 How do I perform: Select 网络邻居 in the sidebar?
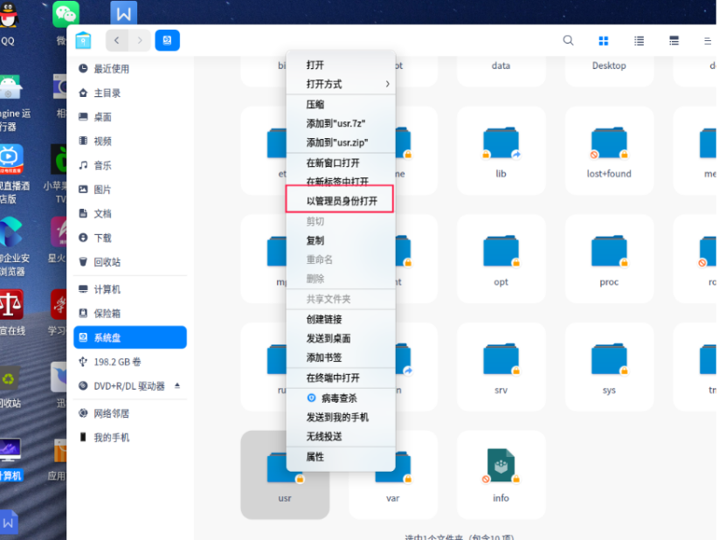111,413
